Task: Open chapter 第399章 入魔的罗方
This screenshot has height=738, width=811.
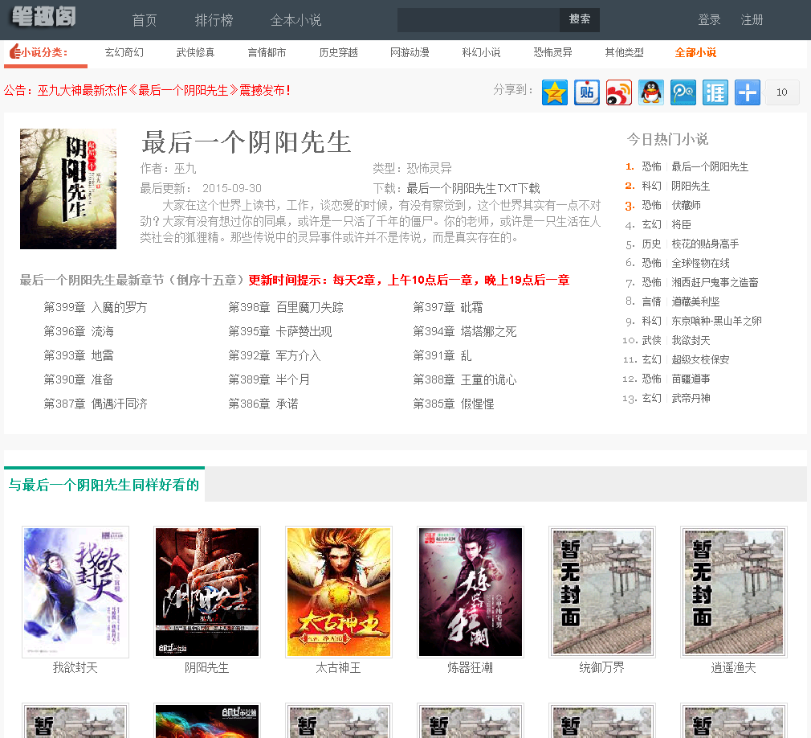Action: [x=96, y=307]
